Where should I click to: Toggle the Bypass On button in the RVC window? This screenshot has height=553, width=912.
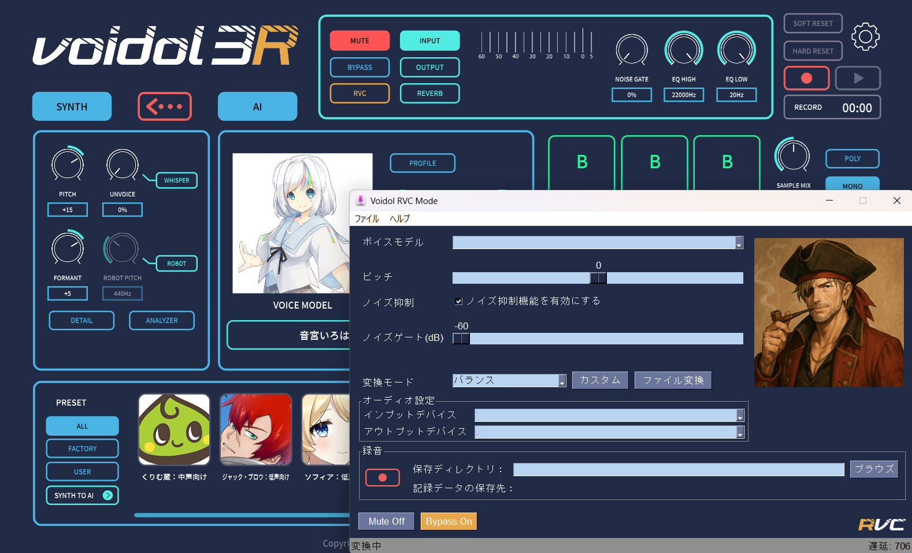click(448, 521)
